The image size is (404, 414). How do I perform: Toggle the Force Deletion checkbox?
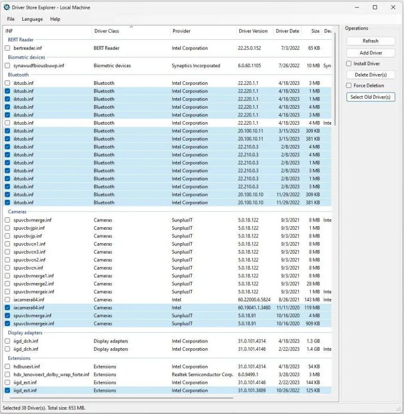349,85
